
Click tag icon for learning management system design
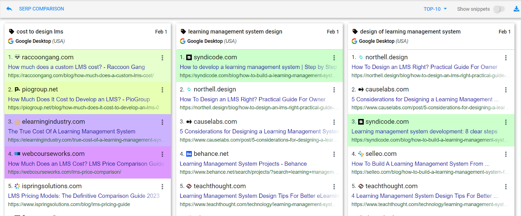pos(183,32)
